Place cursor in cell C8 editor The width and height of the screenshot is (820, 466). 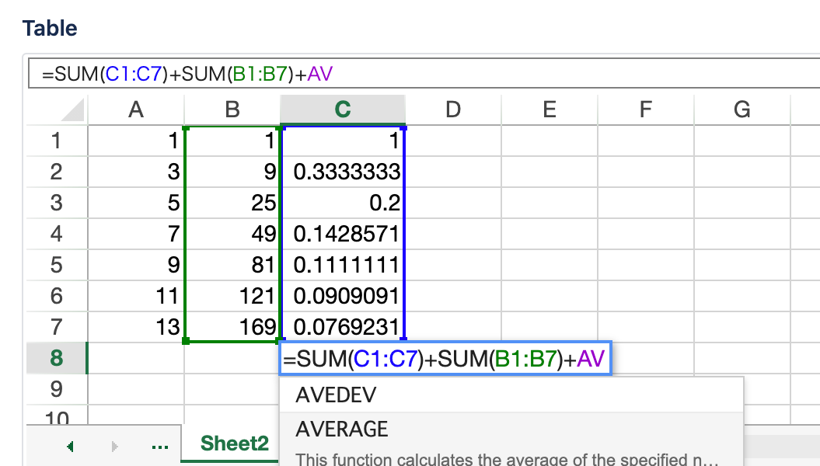click(445, 358)
